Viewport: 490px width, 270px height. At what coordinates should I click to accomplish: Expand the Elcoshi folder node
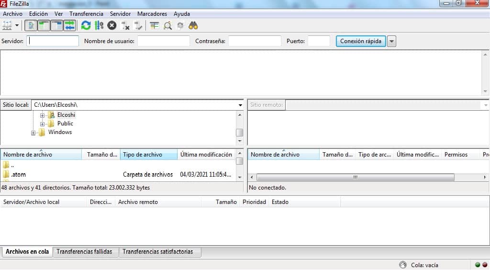tap(42, 115)
